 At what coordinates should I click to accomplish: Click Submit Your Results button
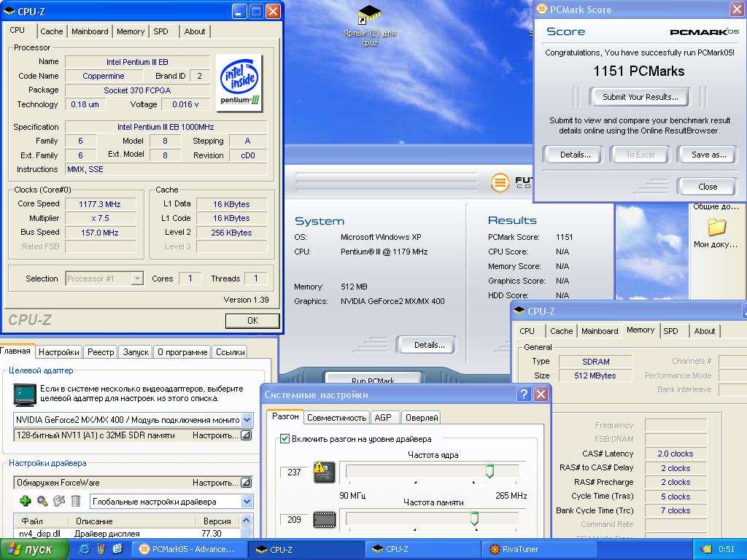(x=640, y=97)
